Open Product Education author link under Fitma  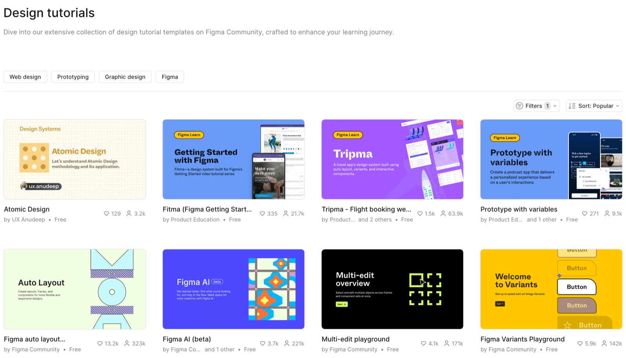click(x=195, y=220)
